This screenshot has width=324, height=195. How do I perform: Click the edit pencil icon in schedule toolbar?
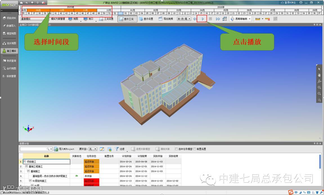pyautogui.click(x=102, y=149)
